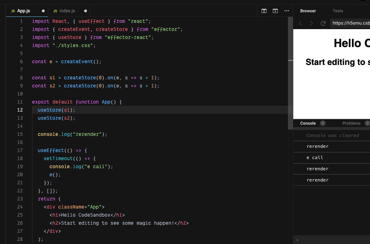
Task: Open the Console panel tab
Action: pyautogui.click(x=308, y=123)
